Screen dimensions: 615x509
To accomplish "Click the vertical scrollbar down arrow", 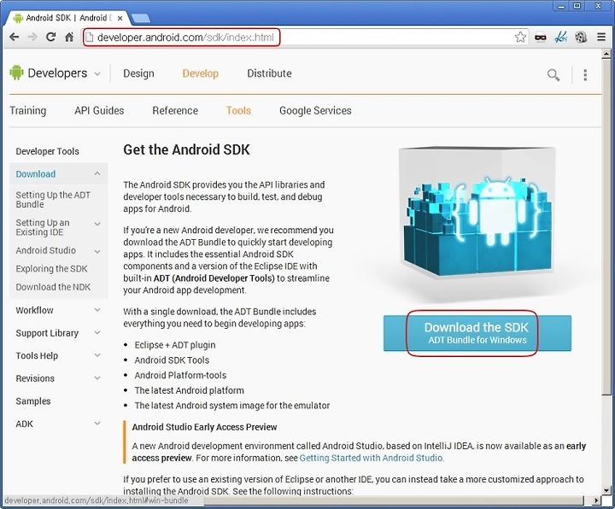I will pyautogui.click(x=606, y=490).
